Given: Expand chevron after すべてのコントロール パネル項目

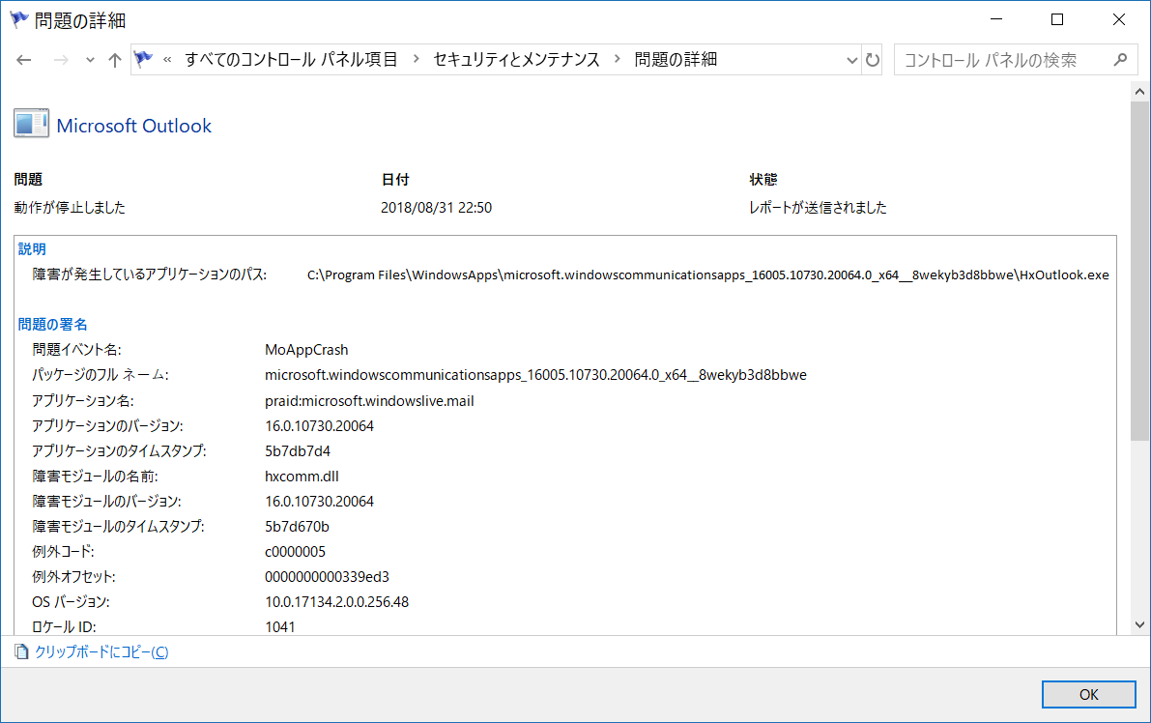Looking at the screenshot, I should (x=417, y=60).
